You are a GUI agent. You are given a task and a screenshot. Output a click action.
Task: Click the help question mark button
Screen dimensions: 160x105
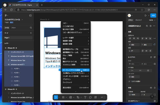(152, 97)
